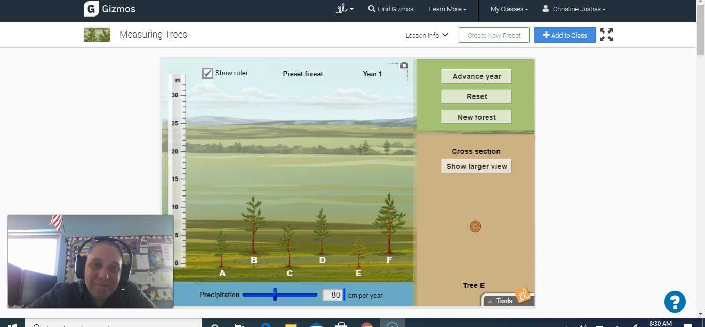Click the ExploreLearning script logo in navbar
The height and width of the screenshot is (327, 705).
coord(342,9)
